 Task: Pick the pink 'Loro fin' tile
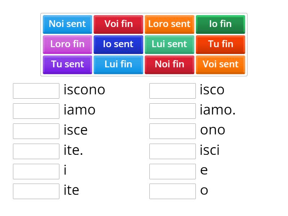[x=67, y=44]
